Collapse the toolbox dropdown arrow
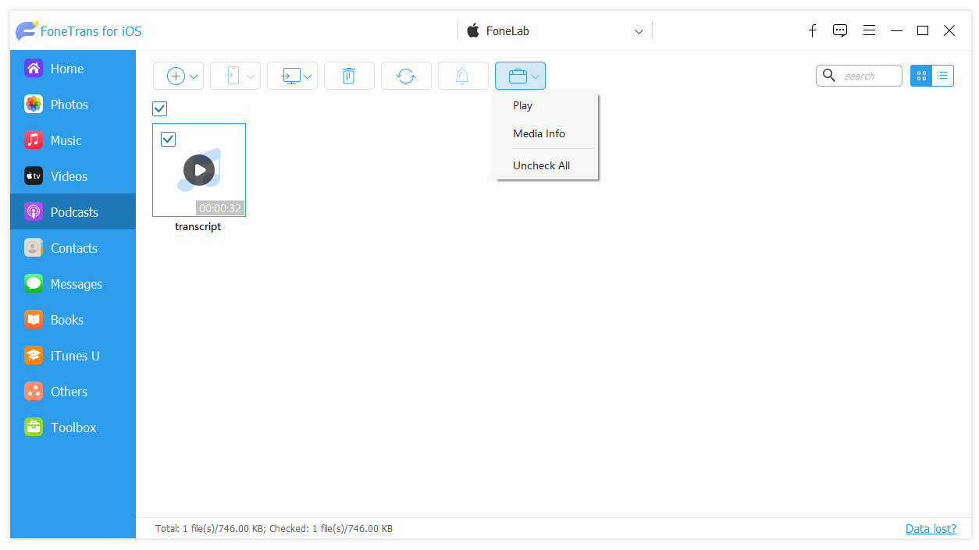 [x=536, y=76]
